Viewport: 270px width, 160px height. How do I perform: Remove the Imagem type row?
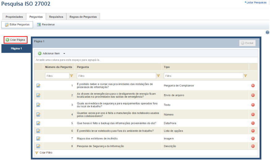point(253,138)
